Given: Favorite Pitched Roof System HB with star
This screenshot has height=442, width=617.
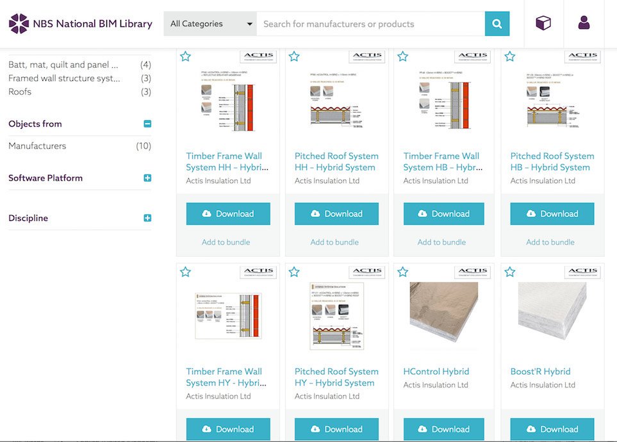Looking at the screenshot, I should [509, 56].
